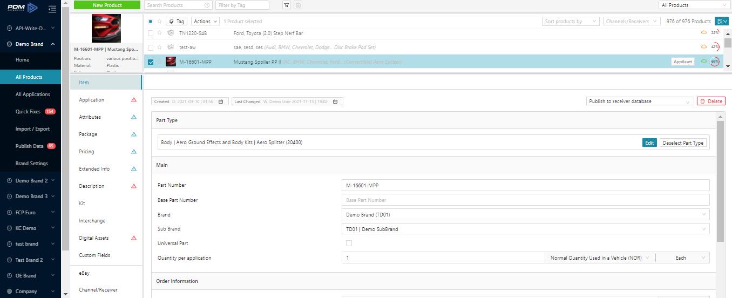Go to Home in sidebar
Screen dimensions: 732x298
[x=22, y=60]
